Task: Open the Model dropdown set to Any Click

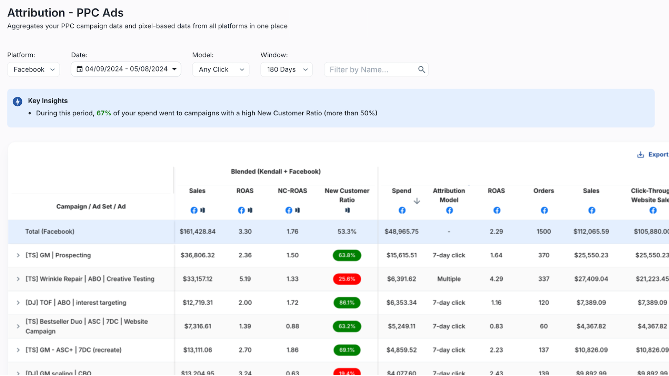Action: coord(221,70)
